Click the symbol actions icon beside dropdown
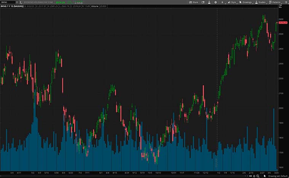Screen dimensions: 289x178 [x=21, y=2]
